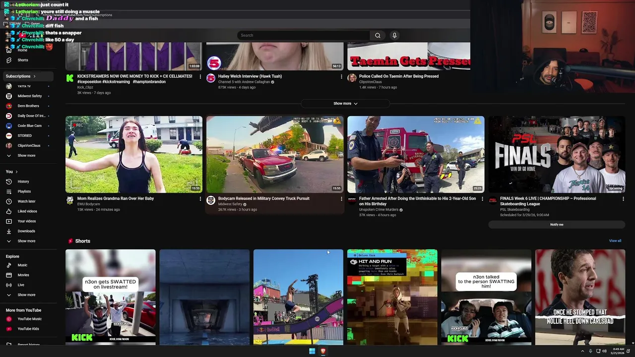Expand Show more under Explore
Viewport: 635px width, 357px height.
click(26, 295)
